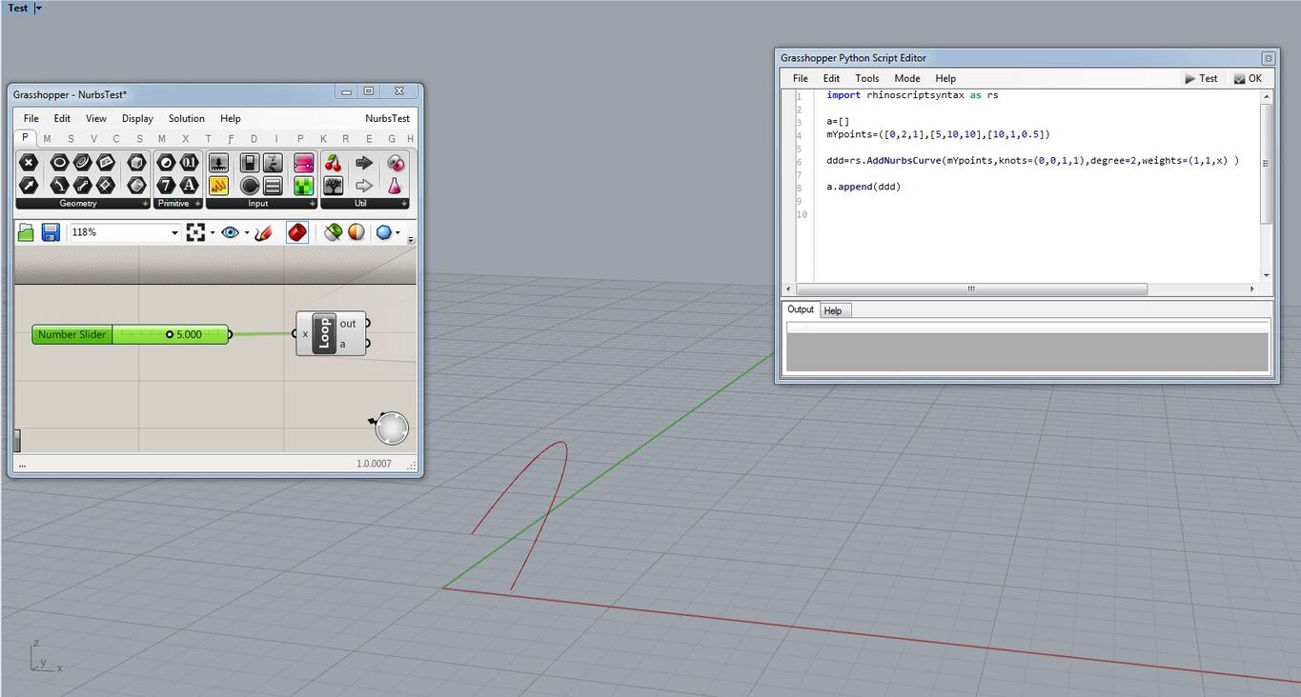
Task: Switch to the Output tab in script editor
Action: click(x=801, y=309)
